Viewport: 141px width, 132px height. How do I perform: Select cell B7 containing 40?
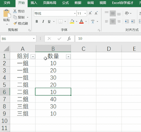click(53, 99)
